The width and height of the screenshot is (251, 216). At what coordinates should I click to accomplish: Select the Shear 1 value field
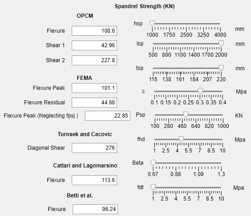pyautogui.click(x=94, y=45)
